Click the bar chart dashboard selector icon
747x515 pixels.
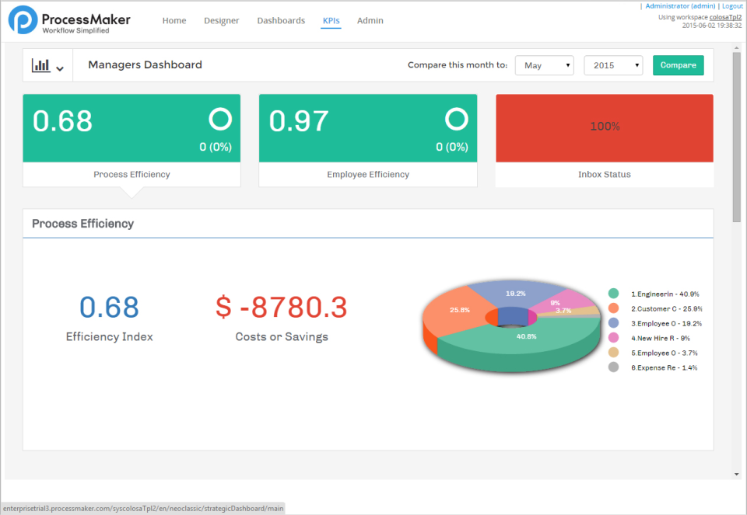(42, 64)
